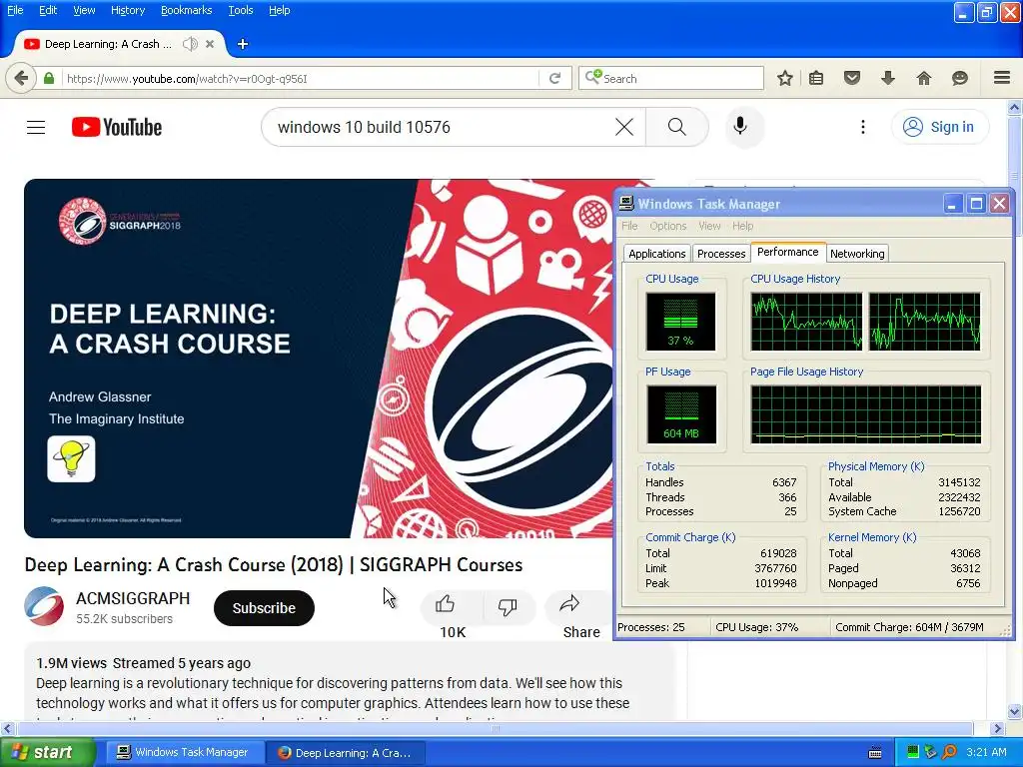1023x767 pixels.
Task: Click the 3:21 AM system clock
Action: [x=986, y=752]
